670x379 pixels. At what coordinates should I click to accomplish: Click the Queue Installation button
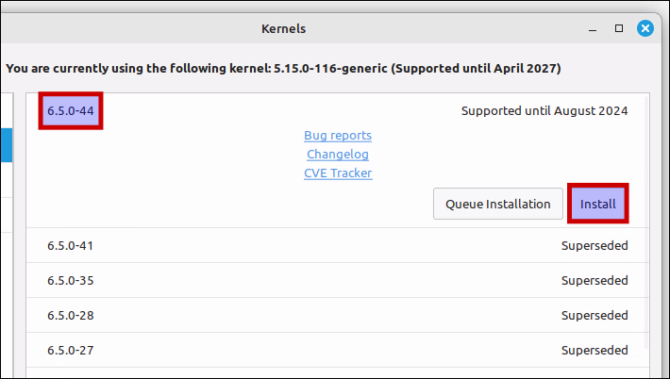[498, 204]
